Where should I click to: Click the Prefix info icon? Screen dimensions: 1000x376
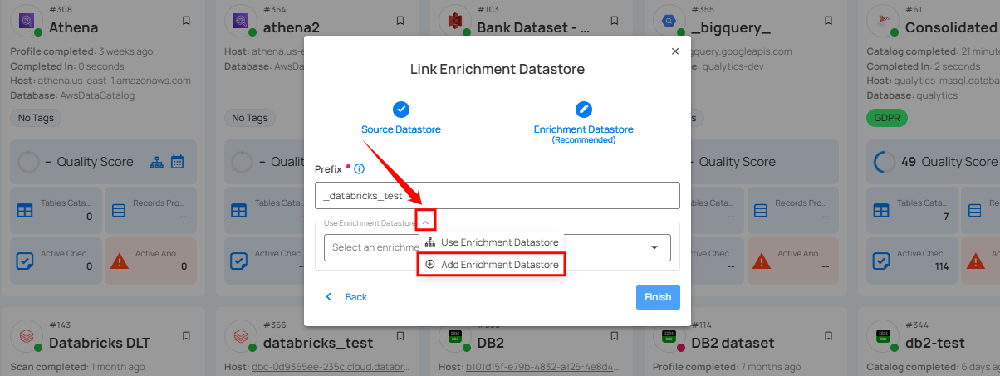click(x=360, y=169)
